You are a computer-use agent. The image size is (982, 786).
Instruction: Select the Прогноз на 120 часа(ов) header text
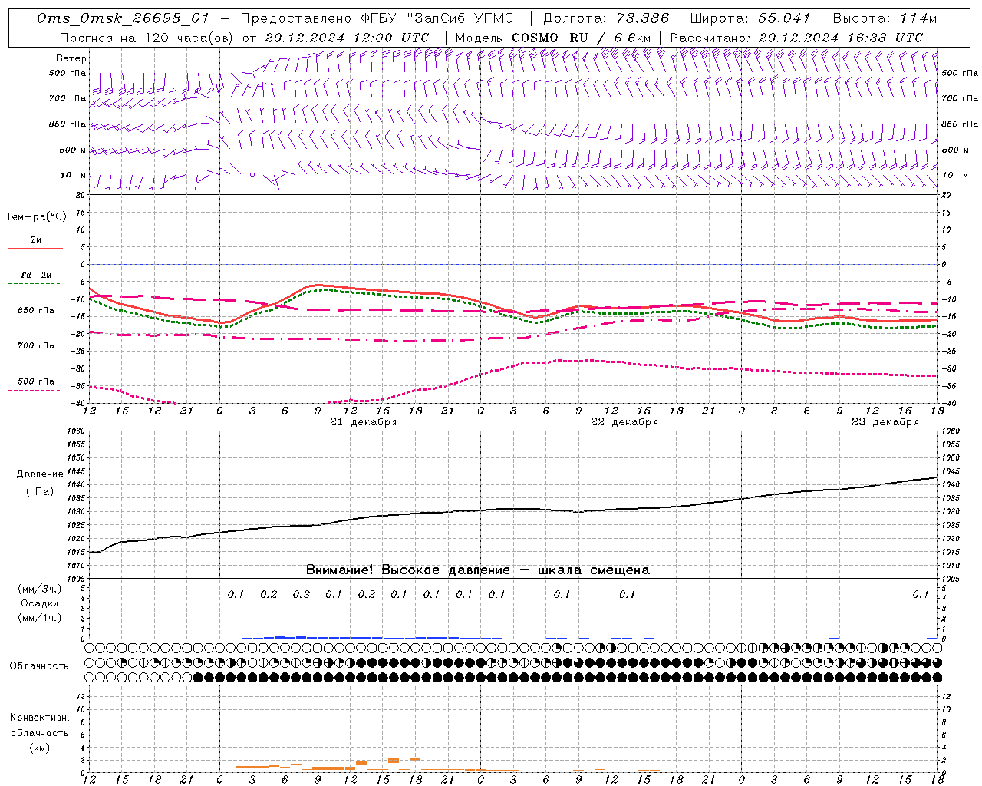coord(148,38)
